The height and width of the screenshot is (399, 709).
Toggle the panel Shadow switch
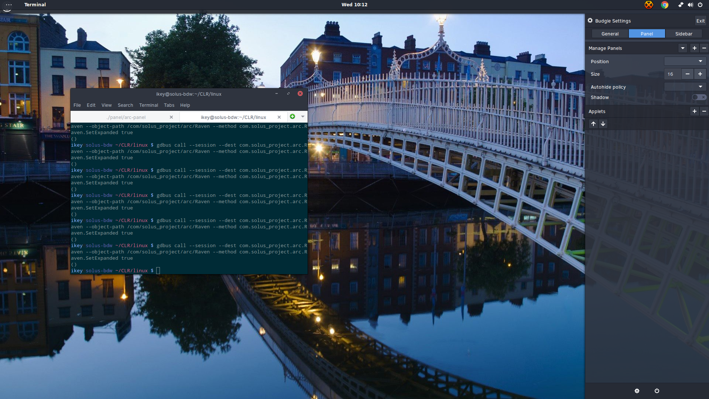(x=699, y=97)
